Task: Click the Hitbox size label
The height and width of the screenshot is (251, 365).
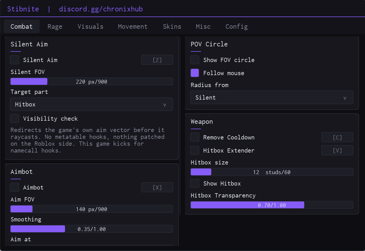Action: click(x=210, y=162)
